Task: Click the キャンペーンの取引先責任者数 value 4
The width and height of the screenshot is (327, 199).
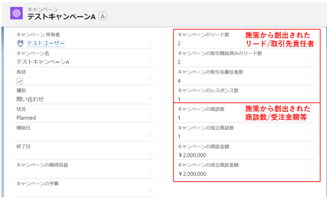Action: pos(179,81)
